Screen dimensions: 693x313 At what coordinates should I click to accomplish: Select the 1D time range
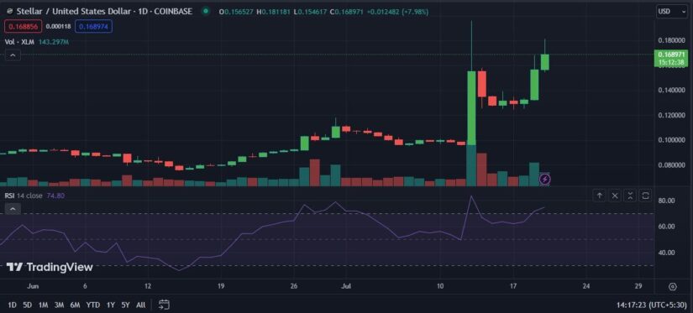tap(13, 305)
